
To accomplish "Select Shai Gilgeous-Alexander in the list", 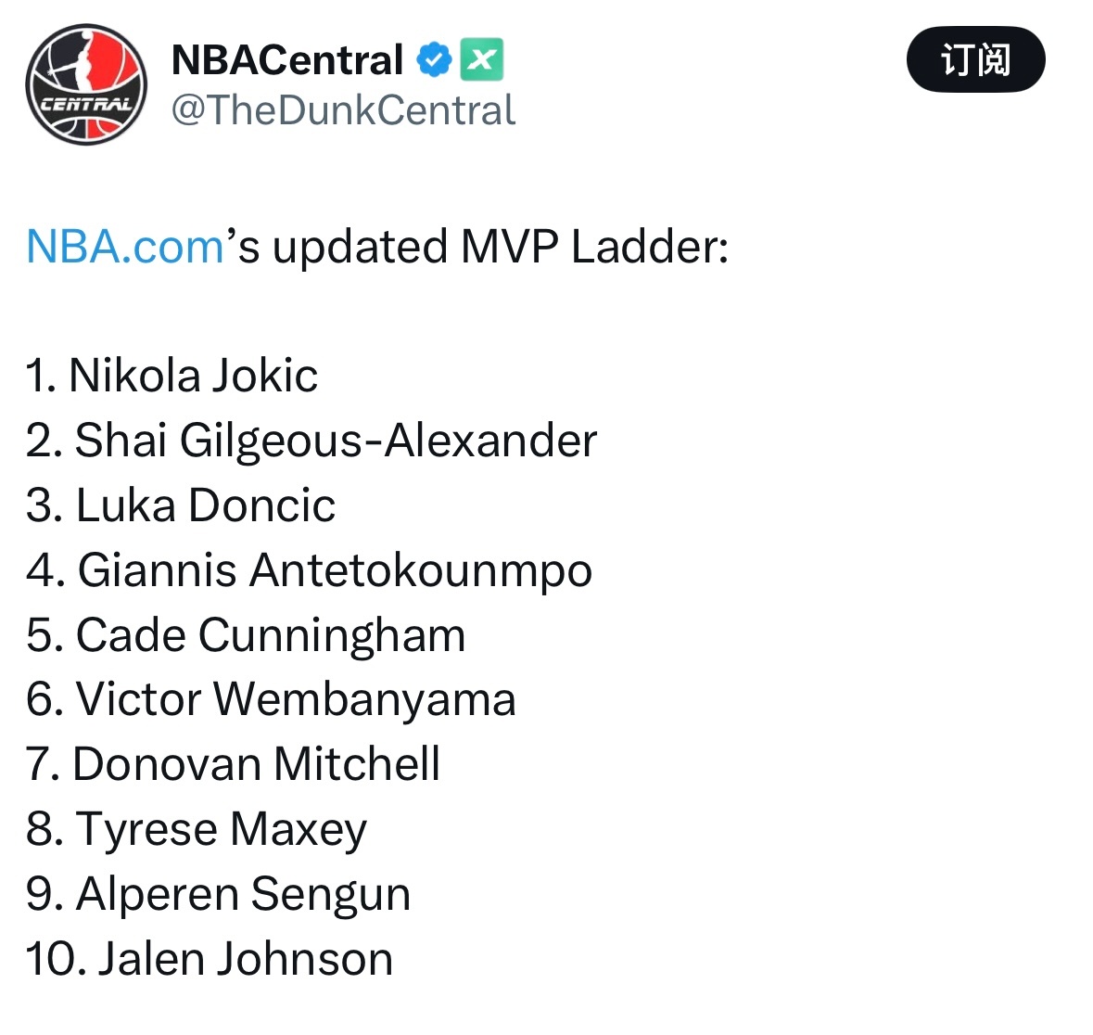I will click(311, 441).
